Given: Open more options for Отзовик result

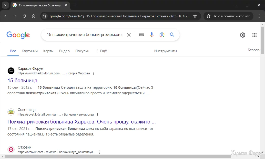Looking at the screenshot, I should (x=100, y=152).
